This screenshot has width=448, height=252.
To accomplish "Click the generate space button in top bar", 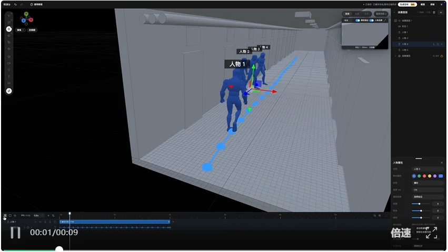I will [x=407, y=5].
